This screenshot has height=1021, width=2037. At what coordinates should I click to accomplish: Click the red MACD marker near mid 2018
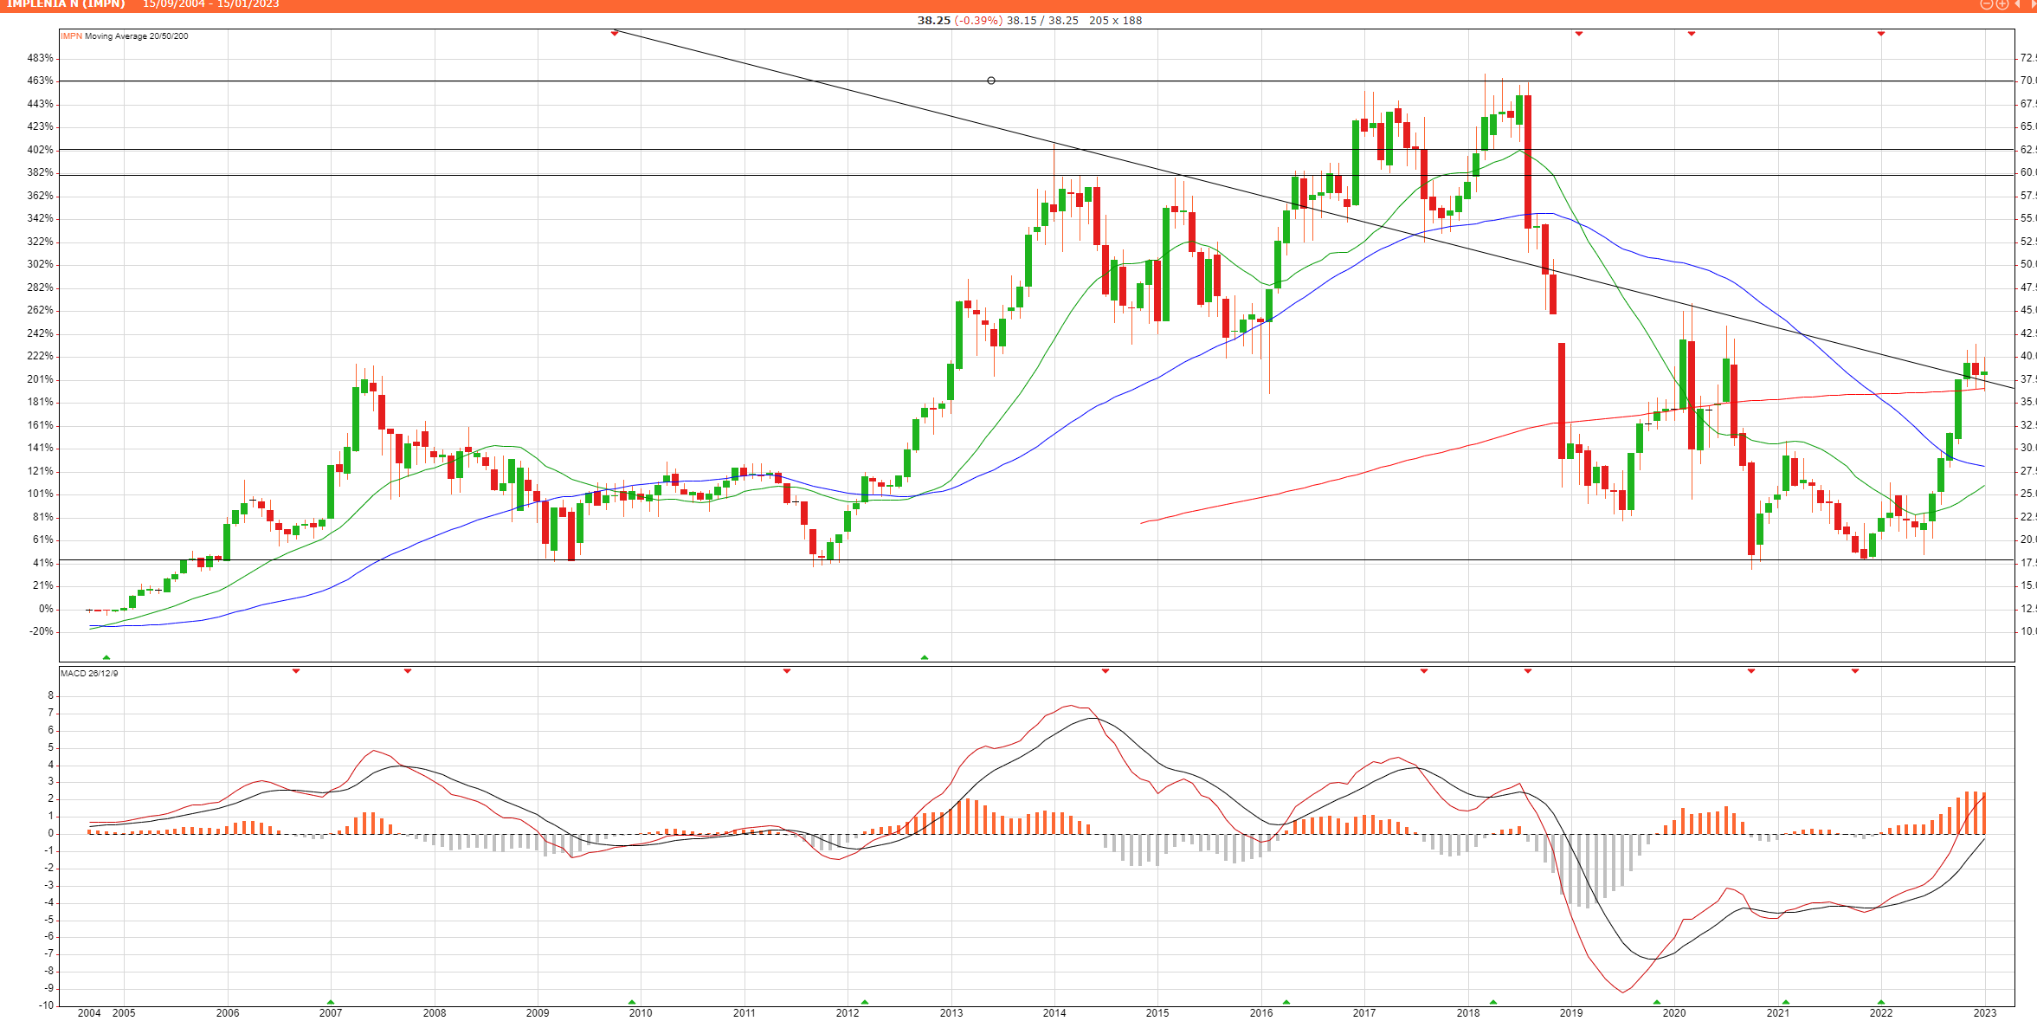pyautogui.click(x=1528, y=670)
